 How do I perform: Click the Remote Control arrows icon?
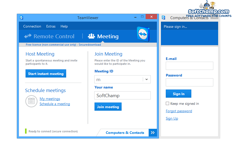28,36
